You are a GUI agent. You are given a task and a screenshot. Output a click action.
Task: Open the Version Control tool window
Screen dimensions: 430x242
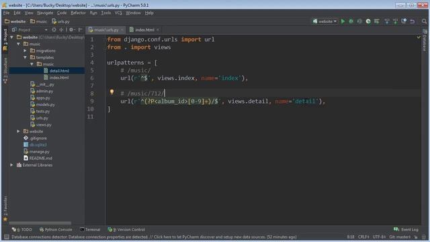coord(126,229)
